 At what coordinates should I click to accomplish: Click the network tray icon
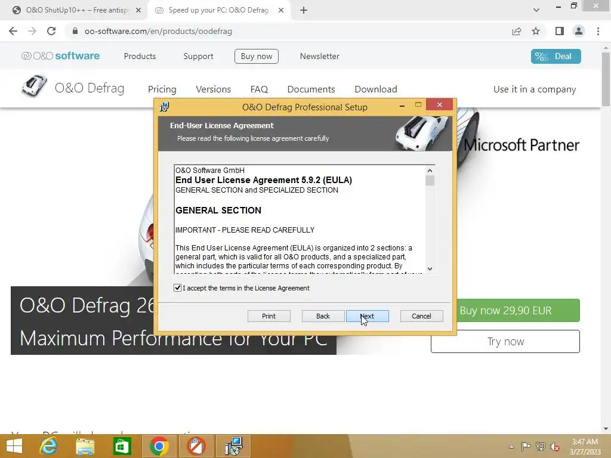point(541,446)
